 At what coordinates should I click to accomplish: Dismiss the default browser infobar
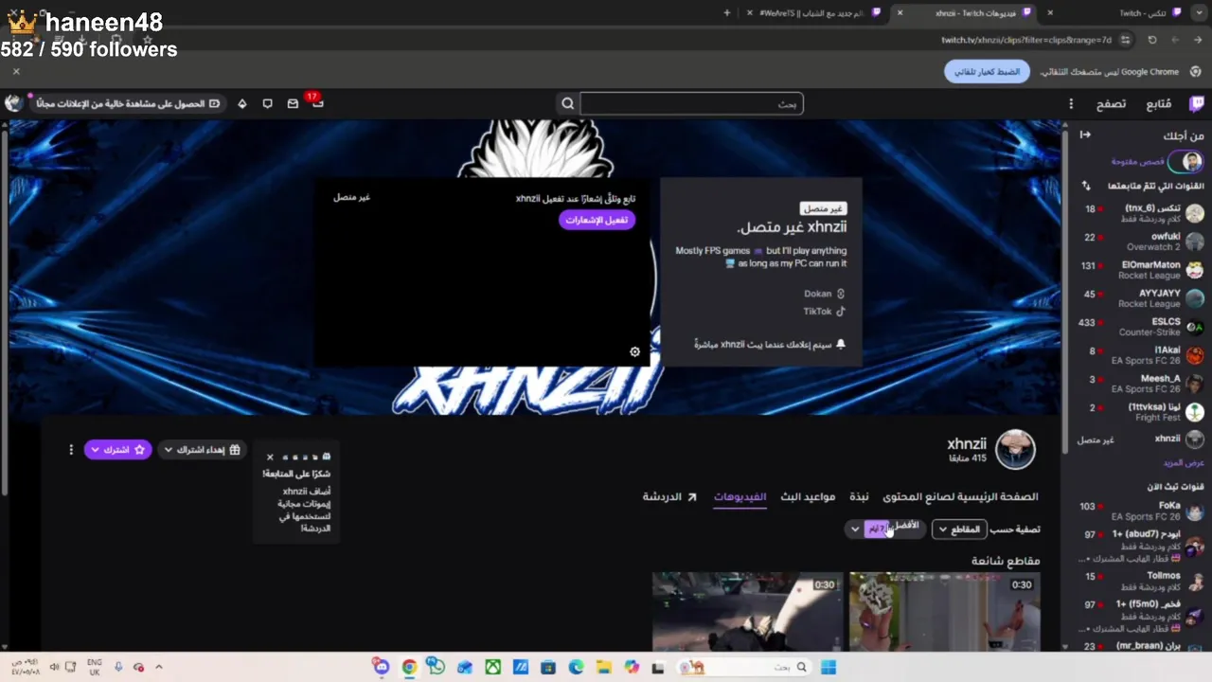point(16,72)
